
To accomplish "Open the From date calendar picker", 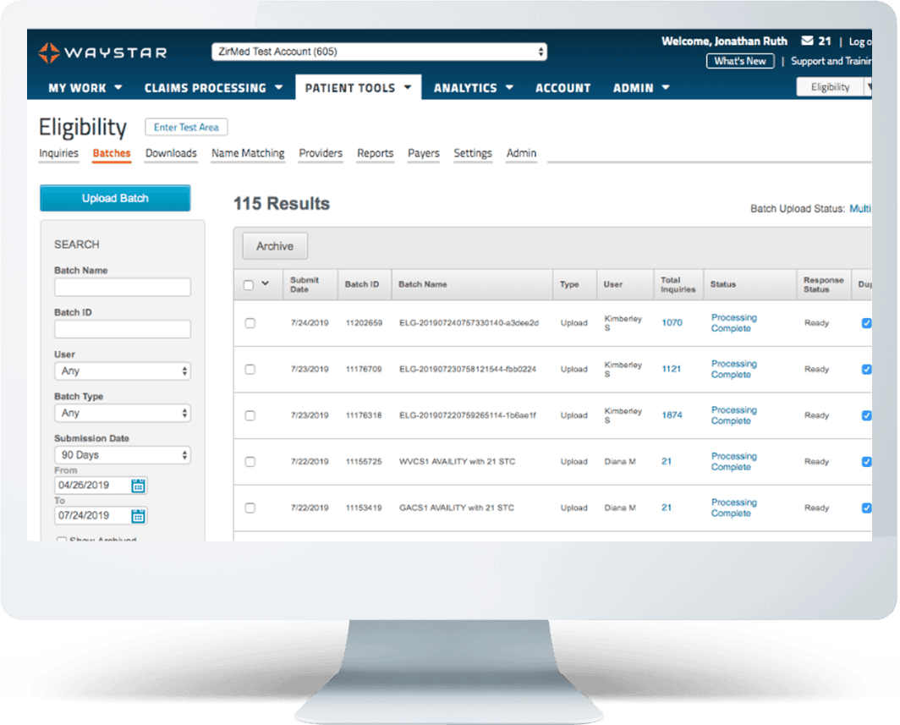I will pyautogui.click(x=139, y=486).
